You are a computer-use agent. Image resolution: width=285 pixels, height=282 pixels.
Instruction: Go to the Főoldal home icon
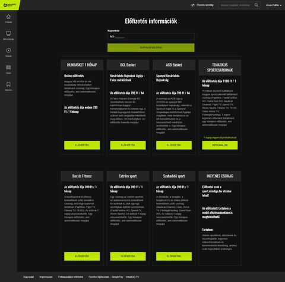(x=8, y=17)
